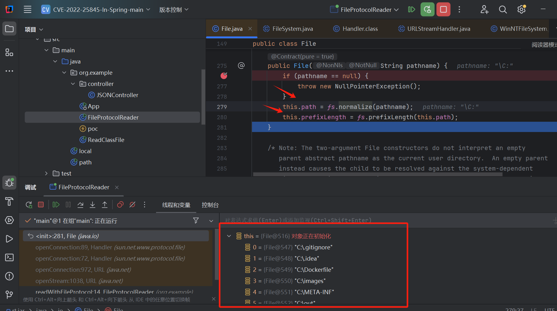The image size is (557, 311).
Task: Open the FileProtocolReader run configuration dropdown
Action: tap(364, 10)
